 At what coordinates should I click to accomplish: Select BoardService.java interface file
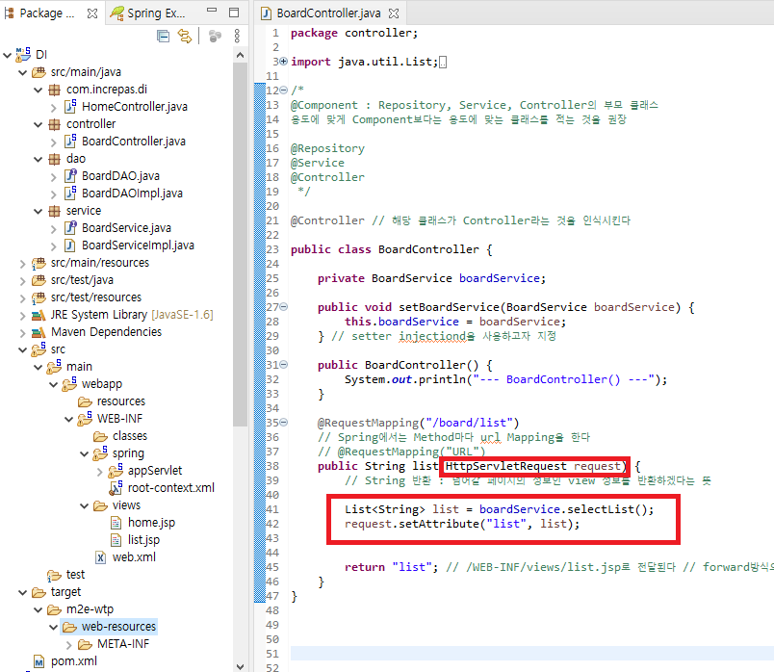click(126, 227)
